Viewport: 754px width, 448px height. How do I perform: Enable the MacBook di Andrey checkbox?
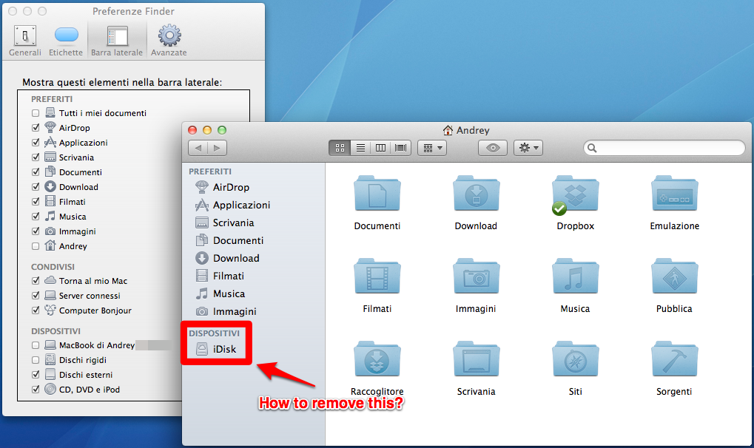(36, 345)
